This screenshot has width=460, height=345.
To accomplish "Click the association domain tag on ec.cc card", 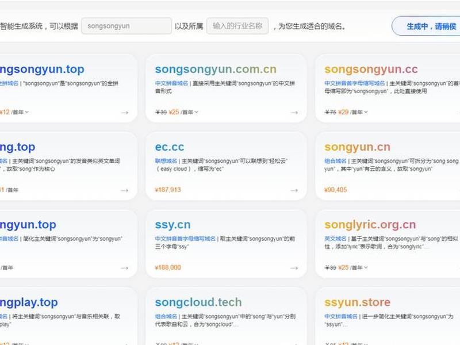I will click(166, 161).
